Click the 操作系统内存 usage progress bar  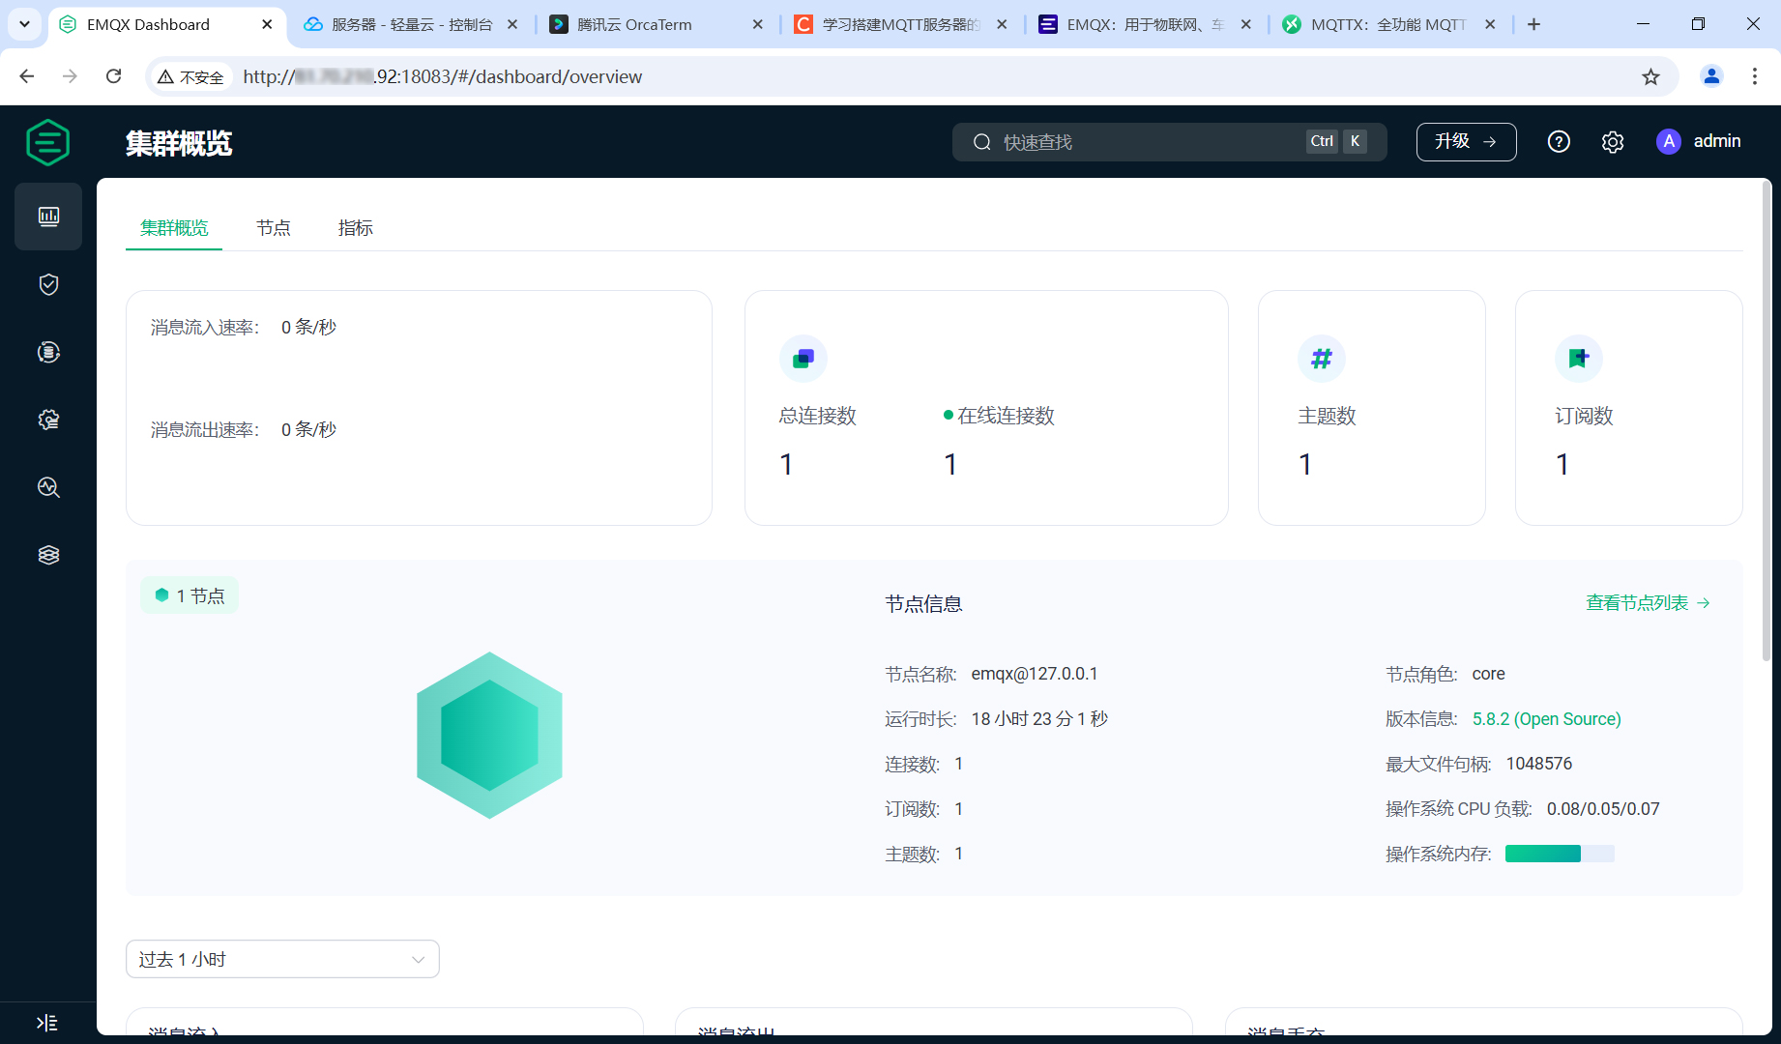(1560, 854)
